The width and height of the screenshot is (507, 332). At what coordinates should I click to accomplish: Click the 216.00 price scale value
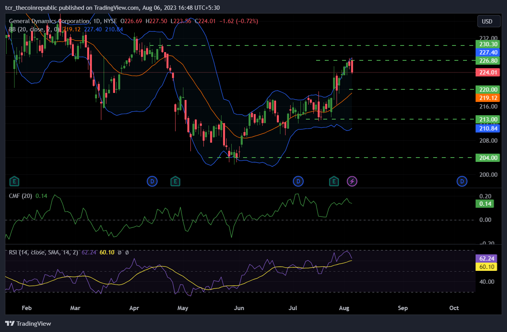pyautogui.click(x=489, y=106)
